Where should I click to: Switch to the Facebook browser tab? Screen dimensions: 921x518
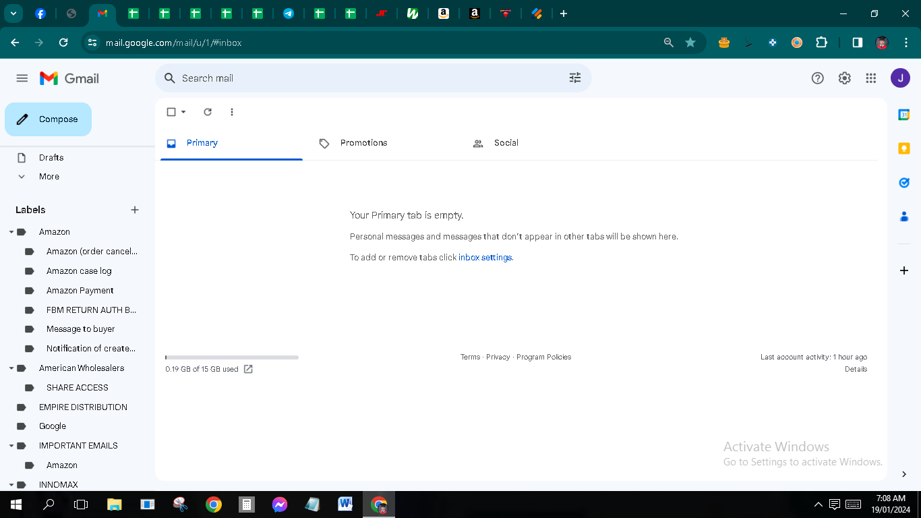coord(40,13)
